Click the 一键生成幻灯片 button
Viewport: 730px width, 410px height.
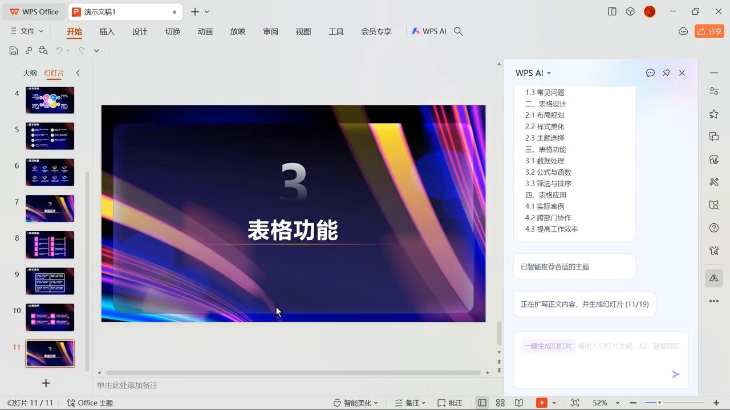pyautogui.click(x=547, y=346)
